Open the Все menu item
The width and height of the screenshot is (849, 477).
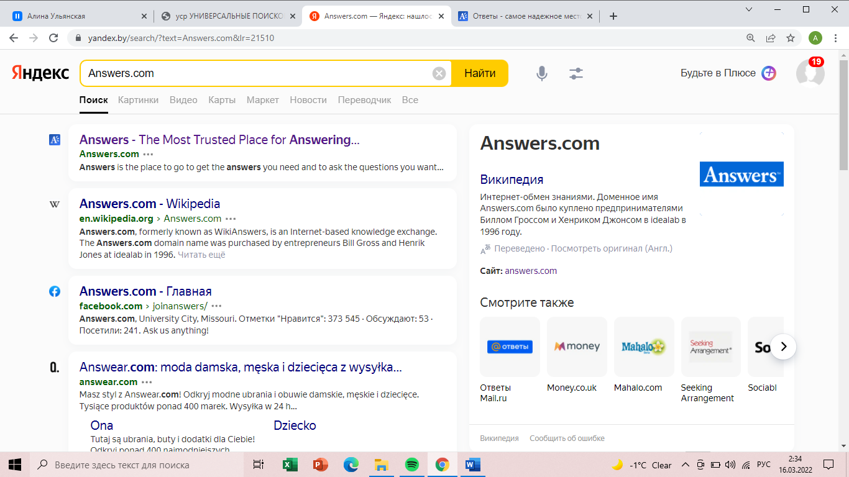point(410,100)
